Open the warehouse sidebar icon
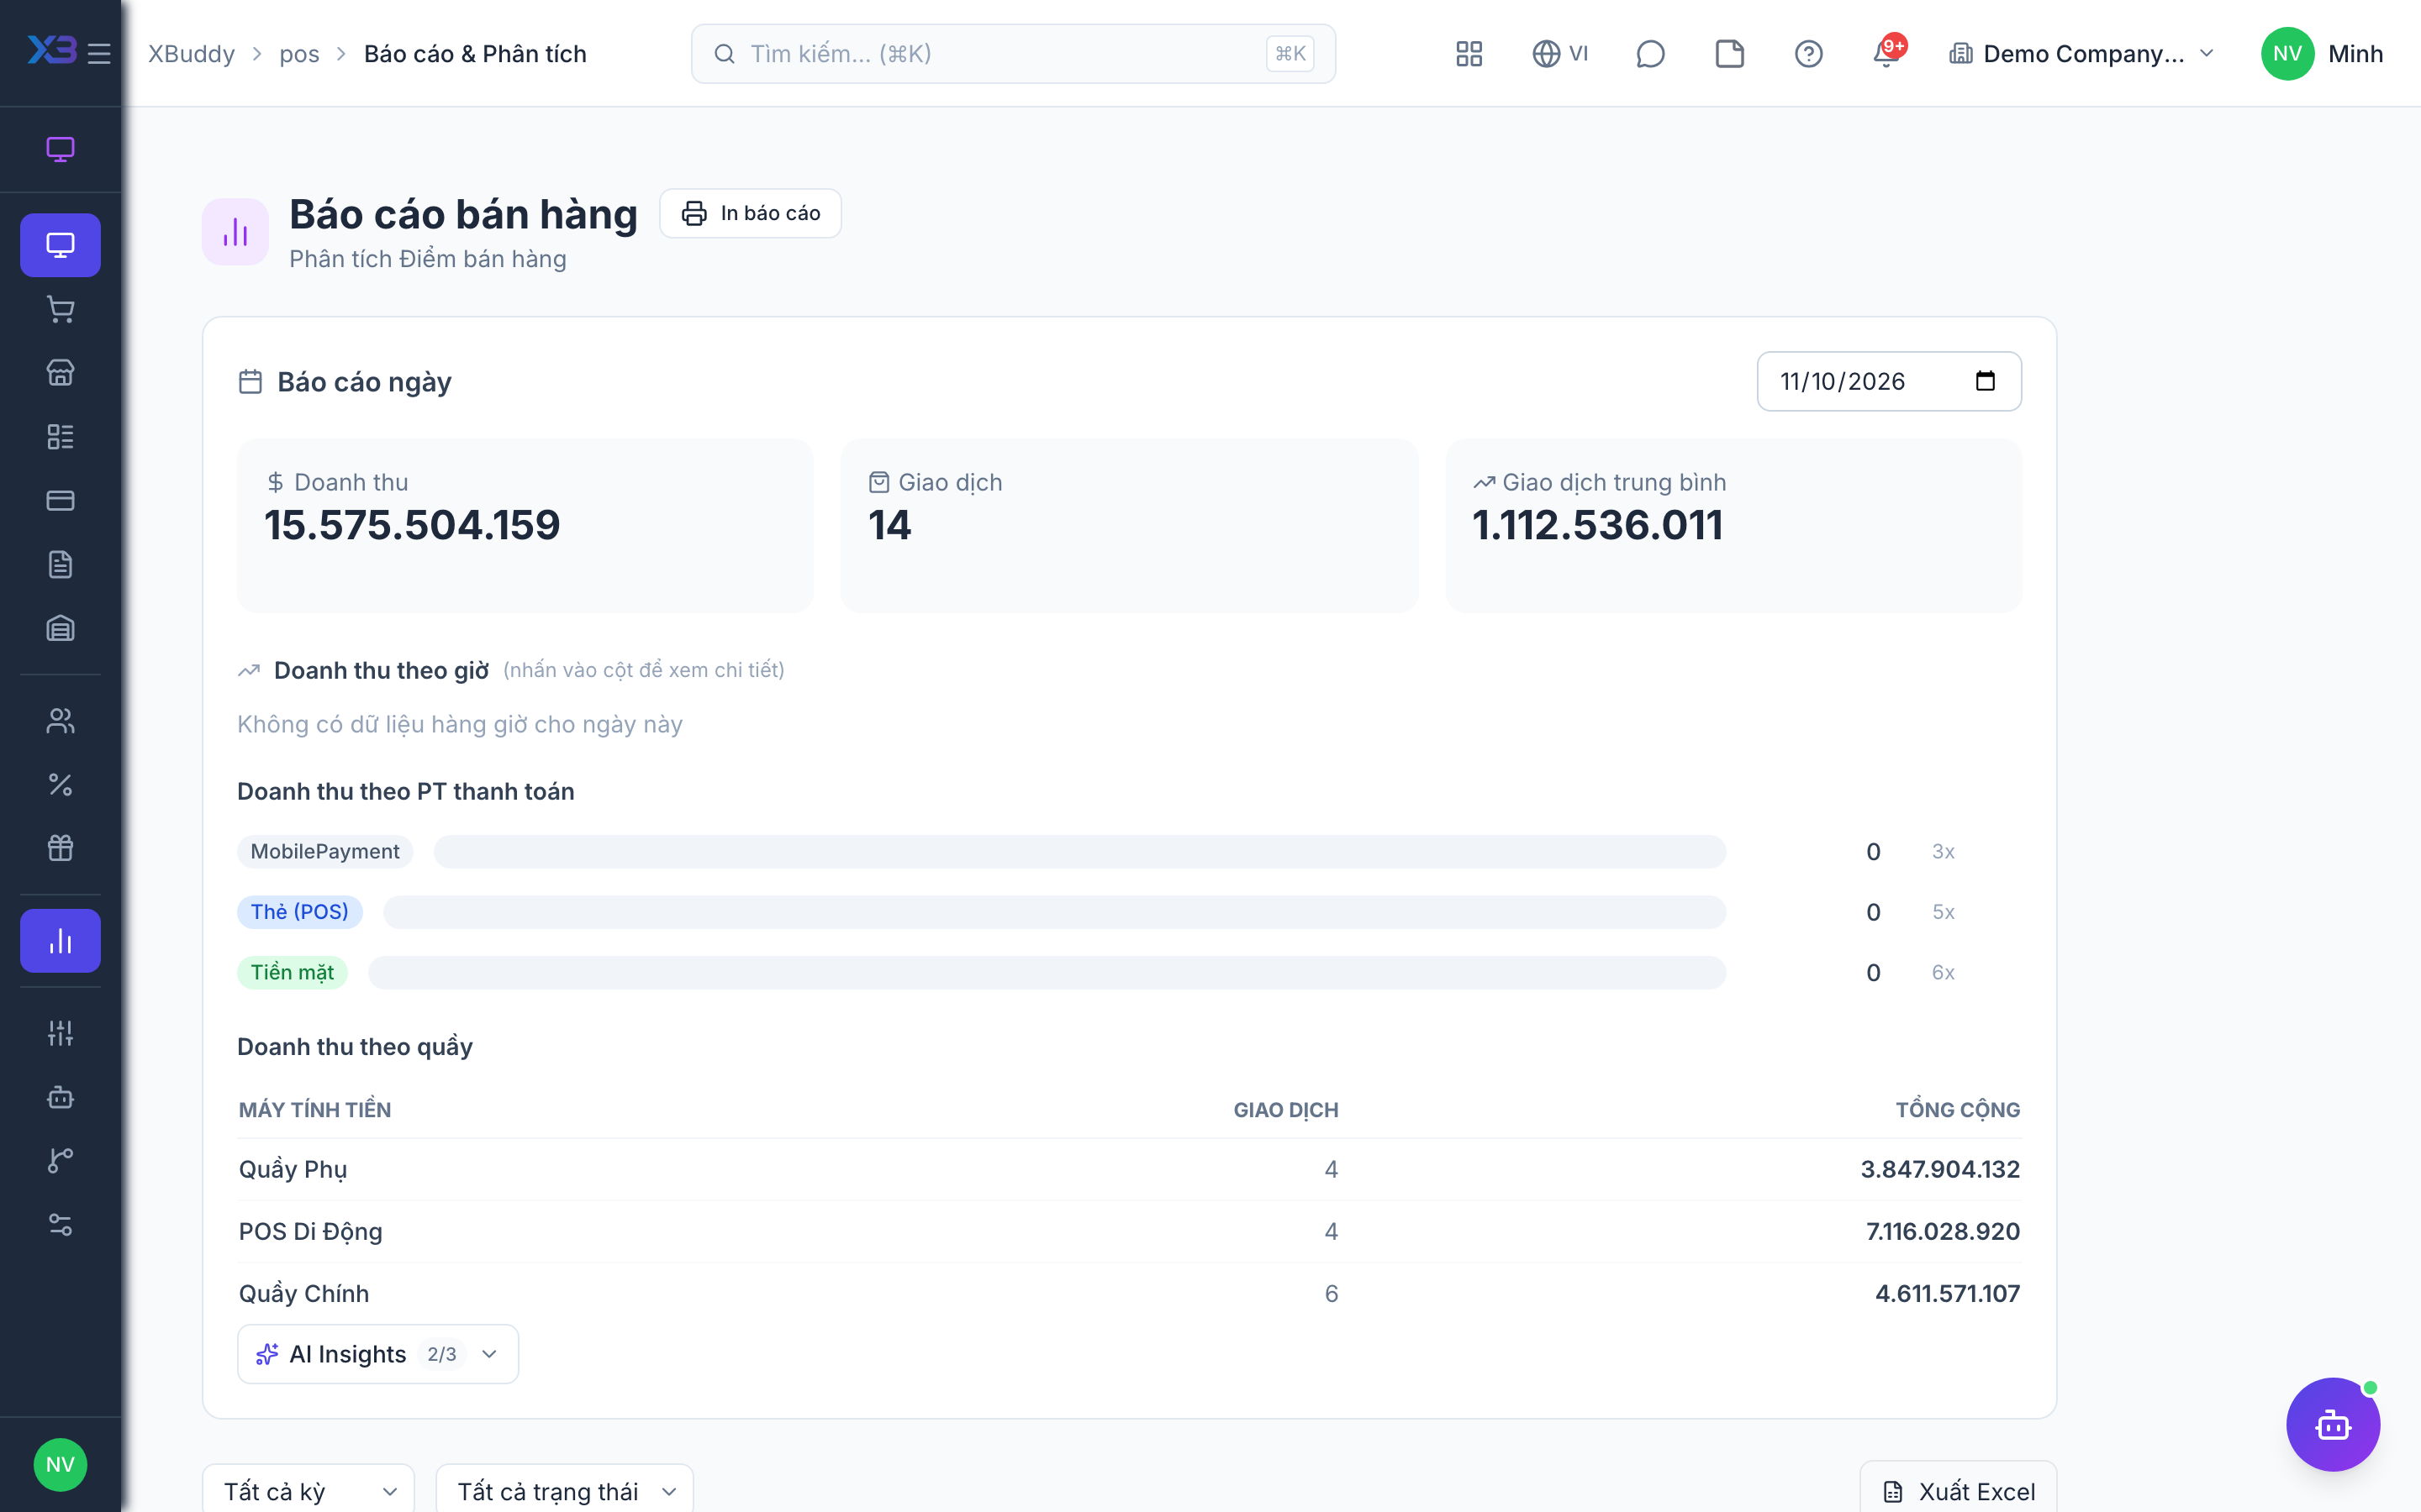Image resolution: width=2421 pixels, height=1512 pixels. [60, 629]
